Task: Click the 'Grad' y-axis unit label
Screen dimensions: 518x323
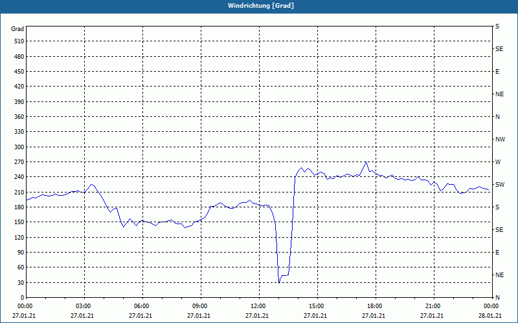Action: (17, 29)
